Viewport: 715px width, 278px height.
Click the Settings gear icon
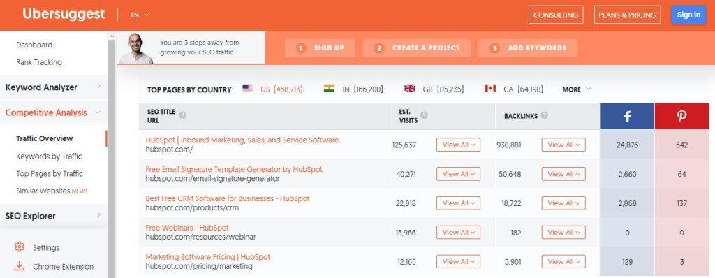tap(19, 247)
